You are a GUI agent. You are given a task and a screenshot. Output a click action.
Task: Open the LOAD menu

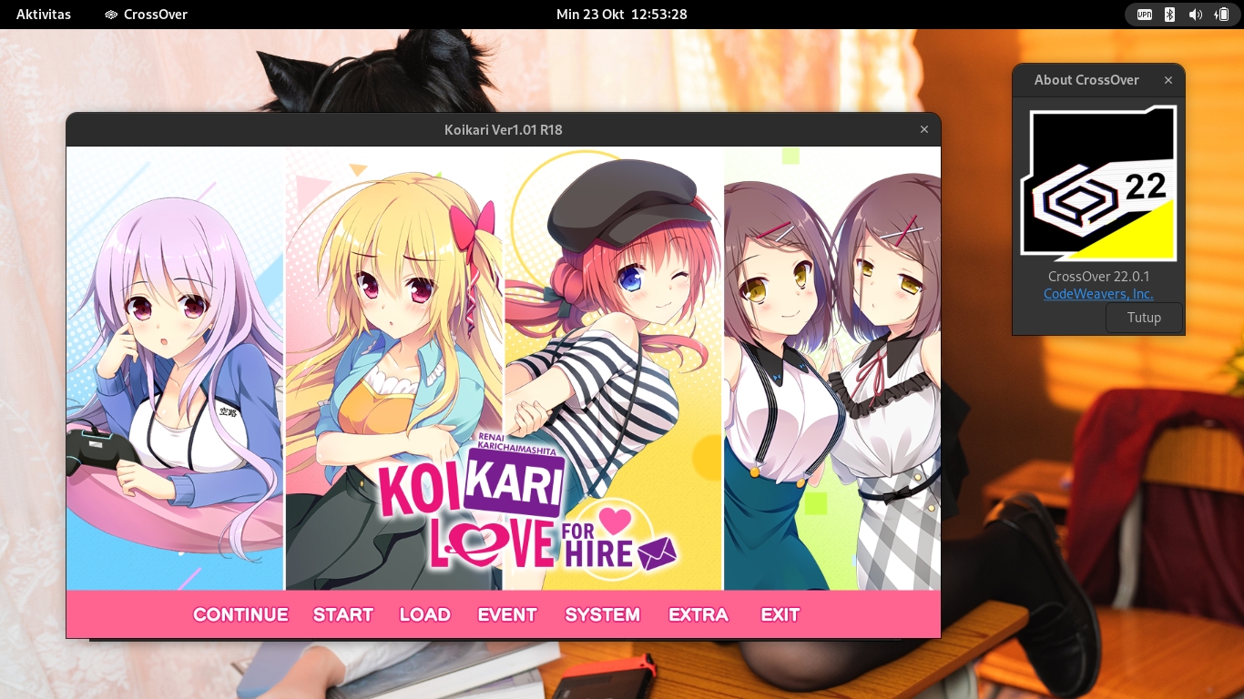[x=425, y=614]
